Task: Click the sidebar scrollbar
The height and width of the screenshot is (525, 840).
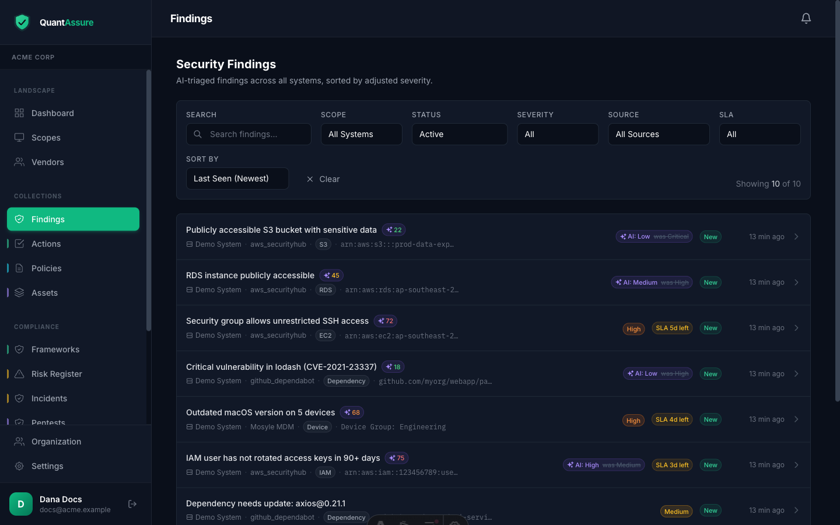Action: (149, 200)
